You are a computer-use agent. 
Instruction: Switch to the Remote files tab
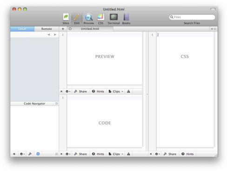pyautogui.click(x=47, y=29)
